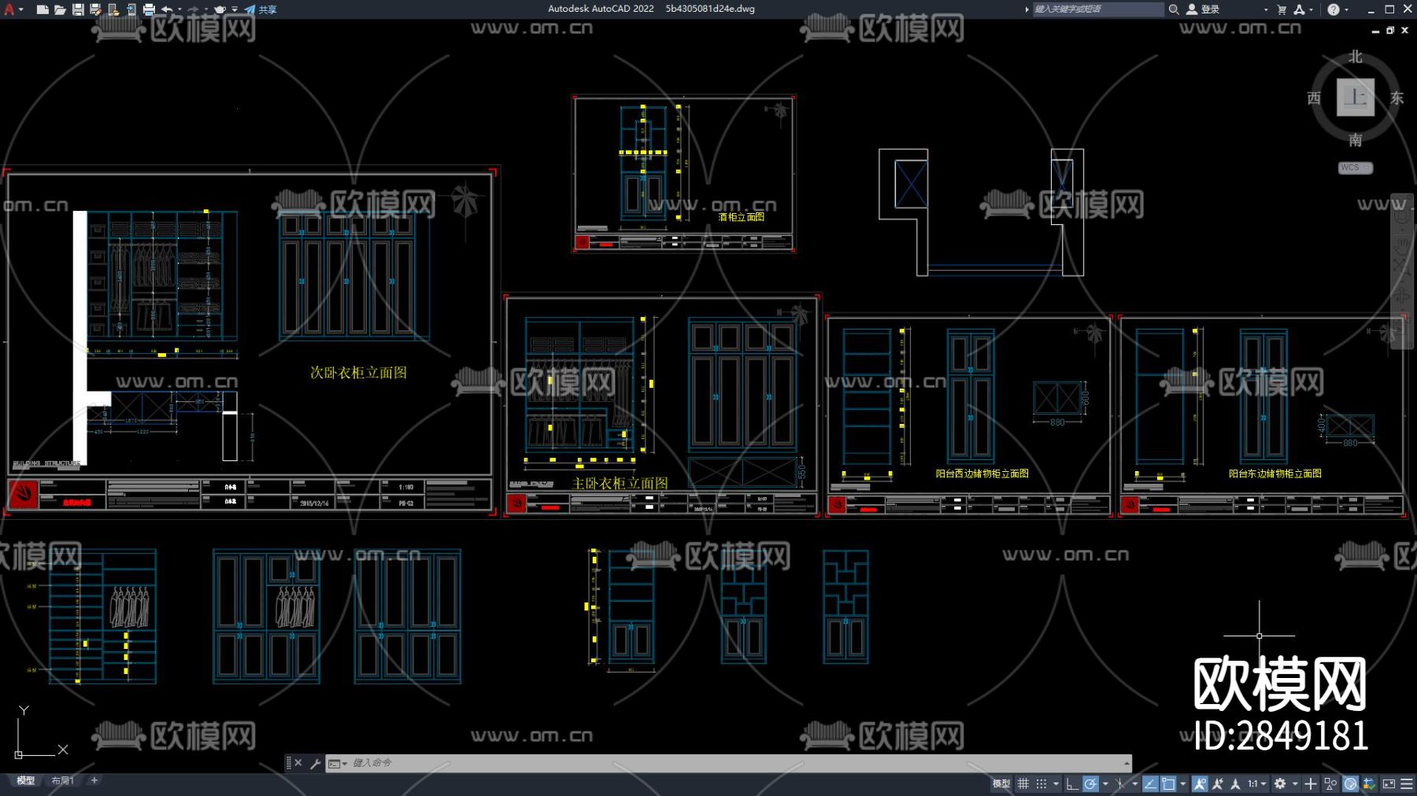Expand the polar tracking angle dropdown
This screenshot has height=796, width=1417.
coord(1105,783)
